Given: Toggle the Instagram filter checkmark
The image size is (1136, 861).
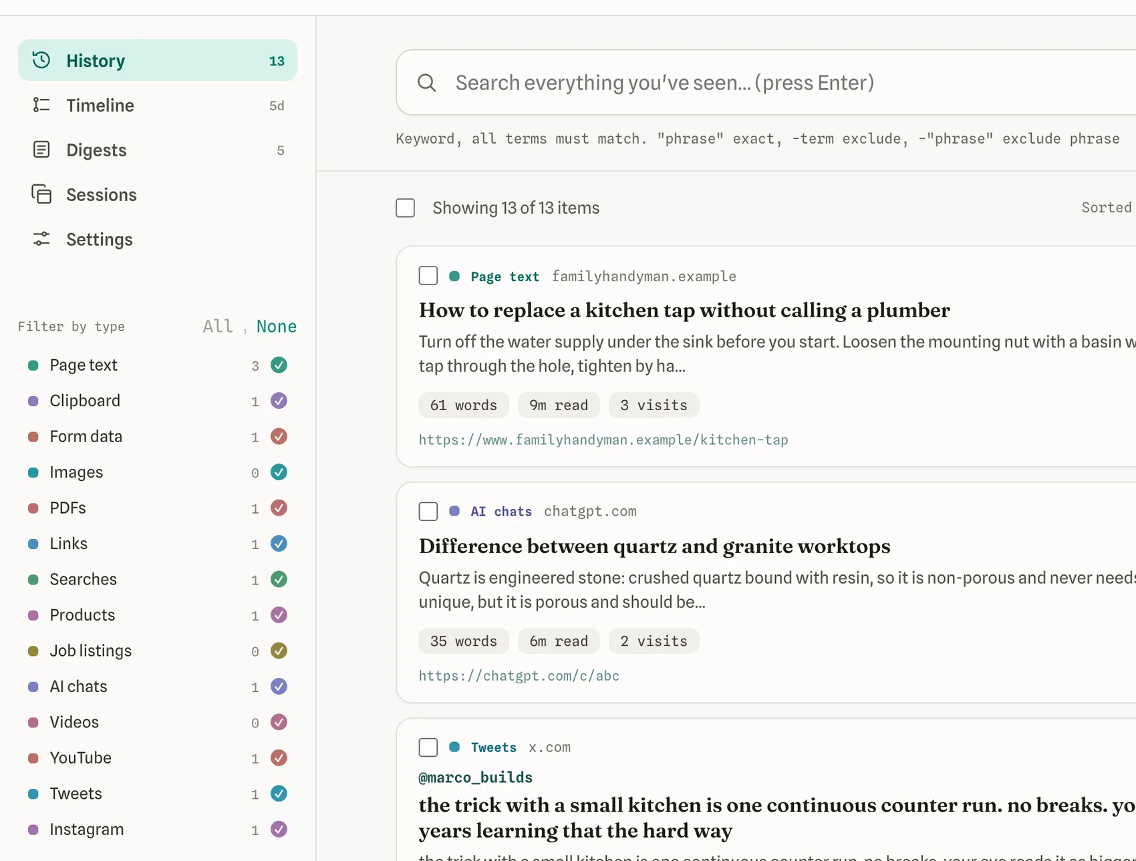Looking at the screenshot, I should coord(279,830).
